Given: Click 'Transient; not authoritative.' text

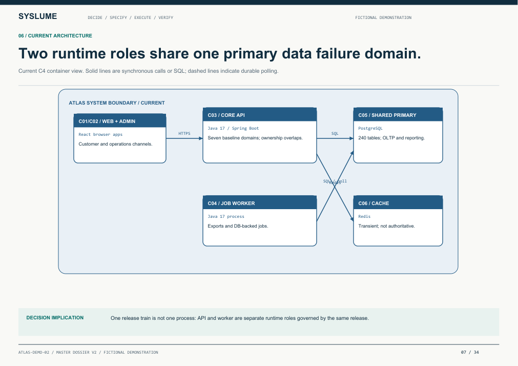Looking at the screenshot, I should (x=386, y=226).
